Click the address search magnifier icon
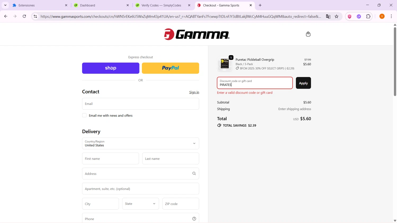This screenshot has height=223, width=397. click(x=194, y=174)
